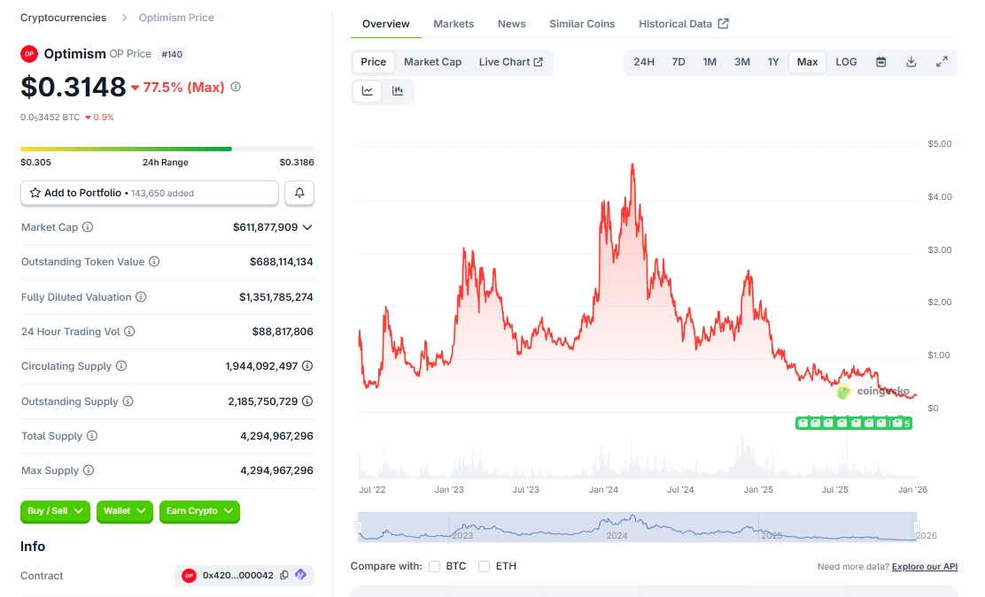Expand the Wallet dropdown menu

click(x=124, y=511)
